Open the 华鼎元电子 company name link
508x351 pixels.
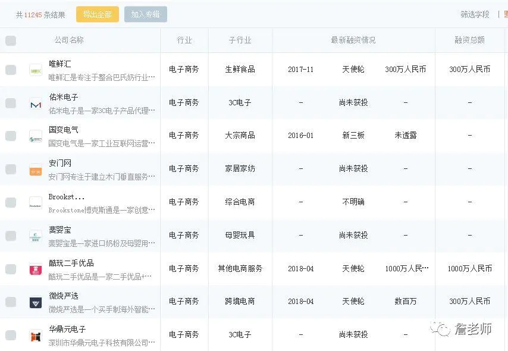point(67,329)
